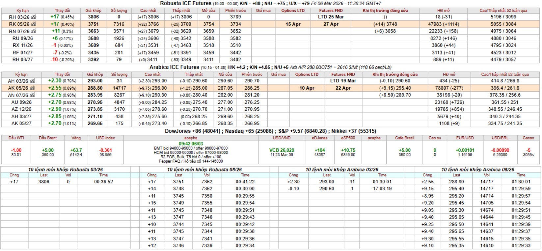
Task: Click the "Cafe Brazil" column header
Action: point(405,138)
